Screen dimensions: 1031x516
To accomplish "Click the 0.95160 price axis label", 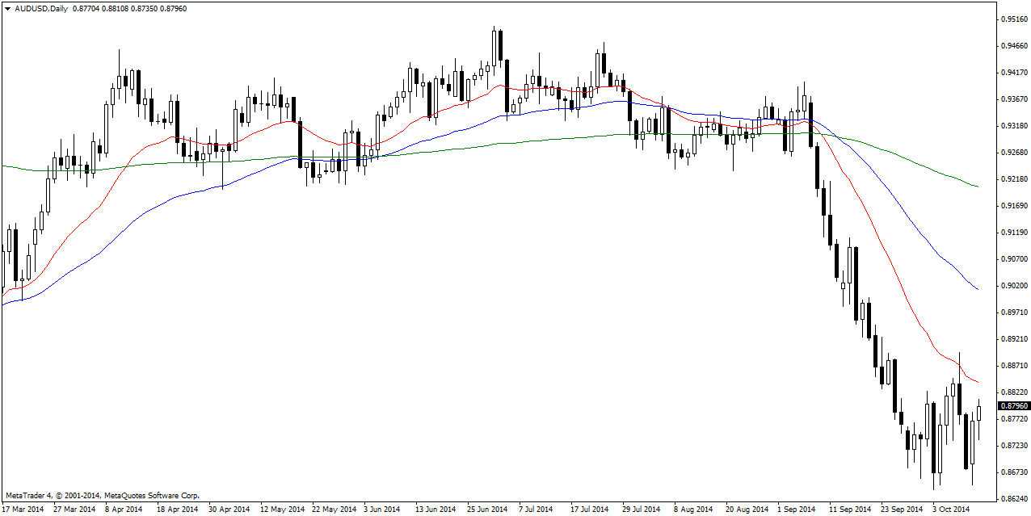I will [1014, 19].
